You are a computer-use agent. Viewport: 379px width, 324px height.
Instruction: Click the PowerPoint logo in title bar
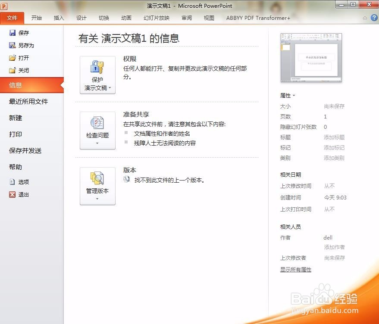tap(4, 6)
